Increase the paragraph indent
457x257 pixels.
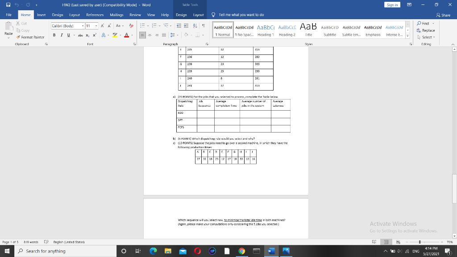[x=186, y=25]
